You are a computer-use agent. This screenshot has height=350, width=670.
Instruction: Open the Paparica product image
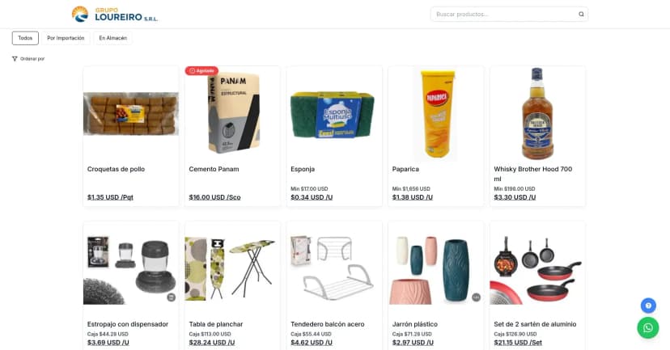(x=436, y=114)
